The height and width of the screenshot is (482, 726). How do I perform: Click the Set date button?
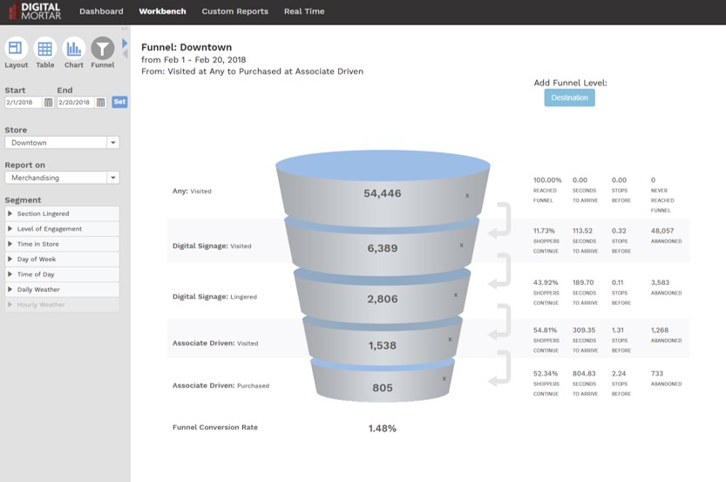point(120,102)
